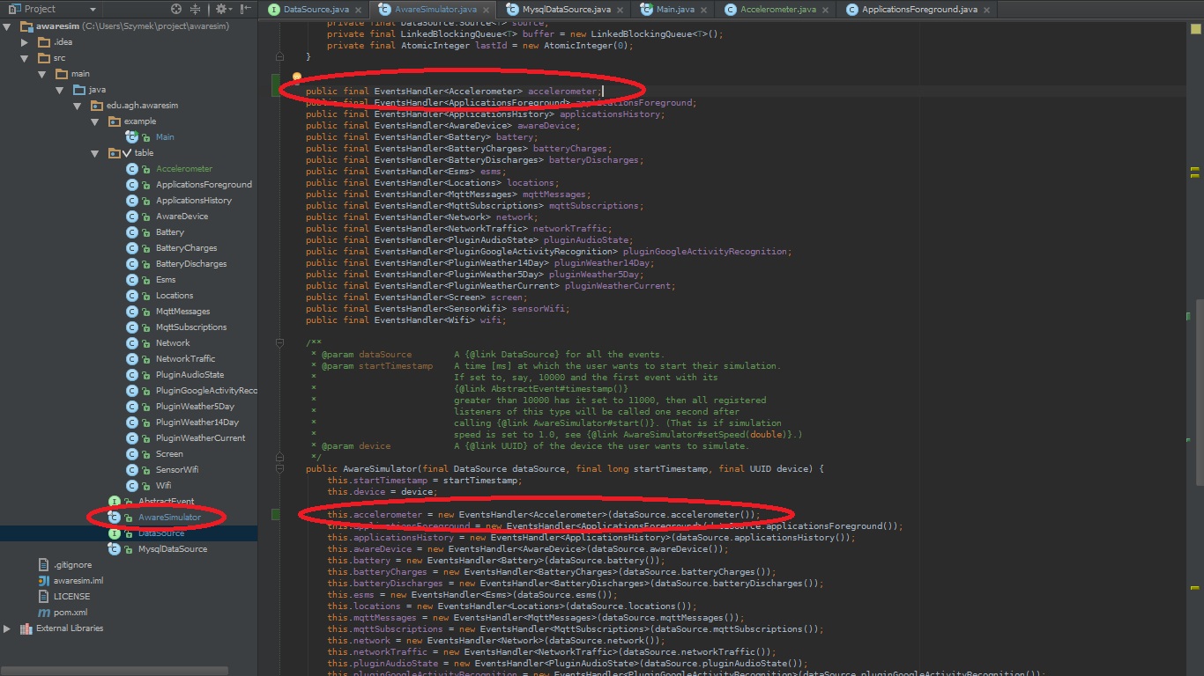This screenshot has height=676, width=1204.
Task: Fold the AwareSimulator constructor body
Action: 280,469
